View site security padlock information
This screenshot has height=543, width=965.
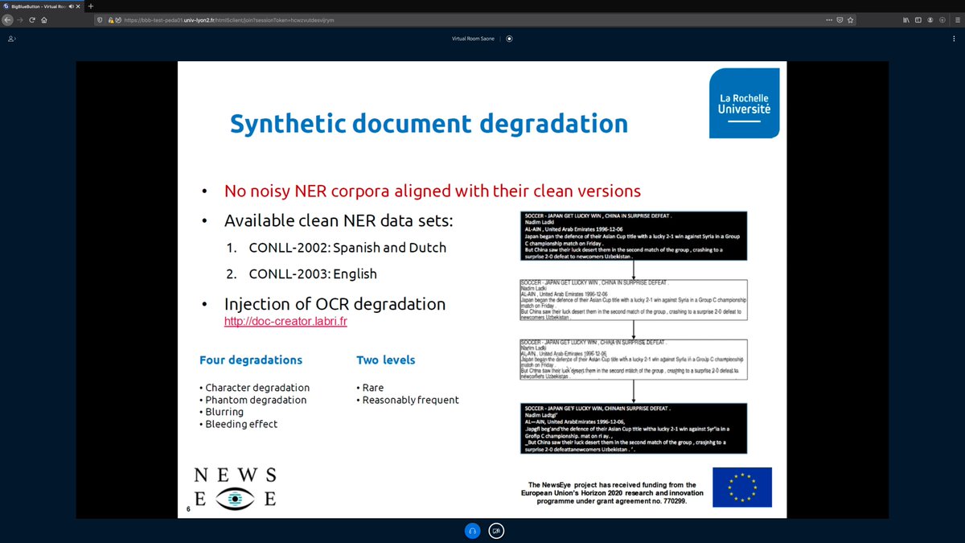pyautogui.click(x=109, y=19)
